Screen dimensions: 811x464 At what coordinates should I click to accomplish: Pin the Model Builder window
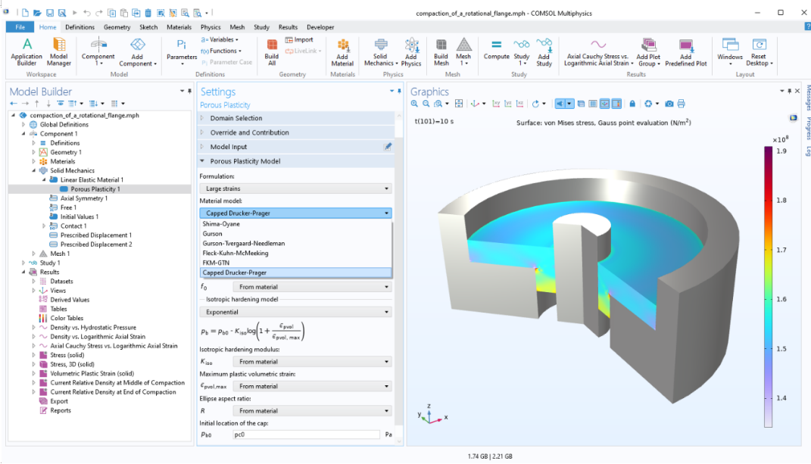pyautogui.click(x=190, y=91)
